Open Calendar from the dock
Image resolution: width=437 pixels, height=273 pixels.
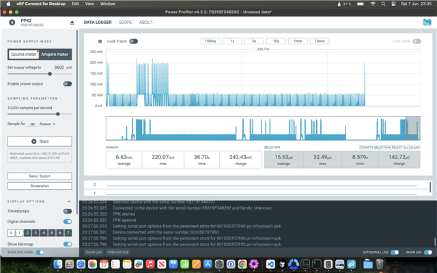coord(104,264)
